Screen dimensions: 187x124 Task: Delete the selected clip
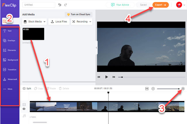(x=64, y=89)
